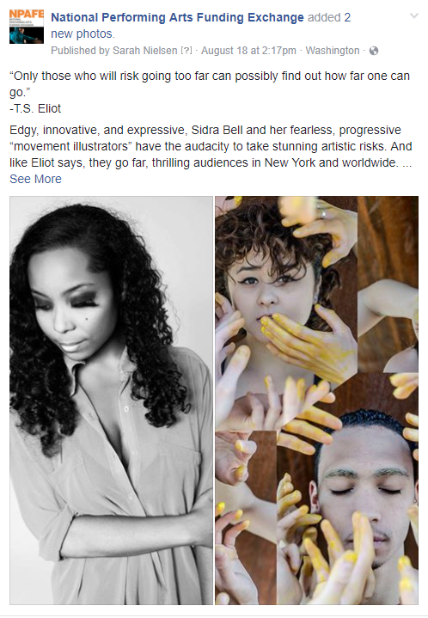Visit Sarah Nielsen's profile link
428x618 pixels.
(x=145, y=51)
